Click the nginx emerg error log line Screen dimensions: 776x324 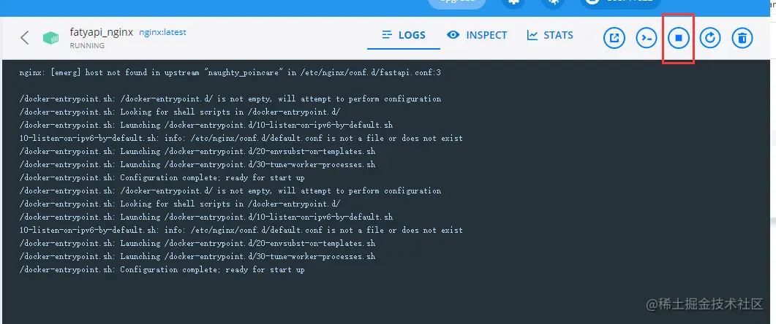pyautogui.click(x=230, y=72)
